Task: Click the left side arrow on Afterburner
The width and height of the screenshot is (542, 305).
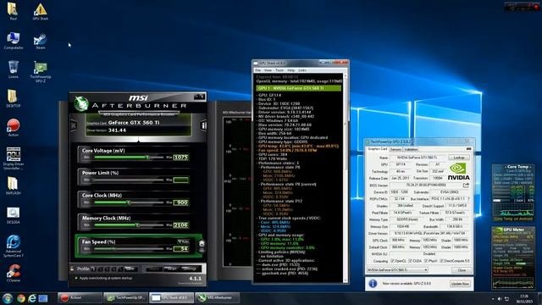Action: 74,125
